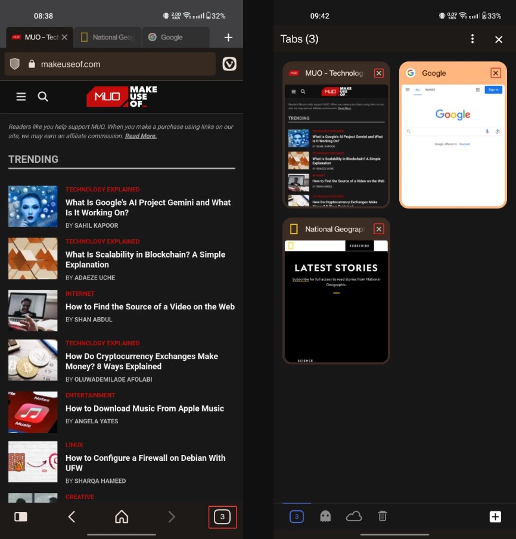Tap the Vivaldi logo beside address bar
The image size is (516, 539).
click(229, 64)
